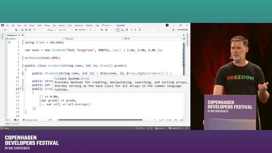This screenshot has height=153, width=272.
Task: Open the View menu
Action: tap(19, 25)
